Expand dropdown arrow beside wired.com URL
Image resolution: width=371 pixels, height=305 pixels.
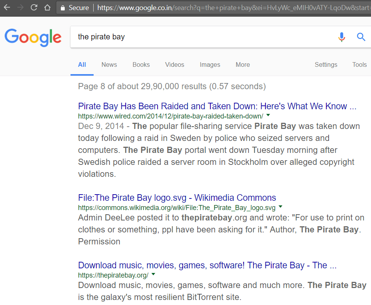268,115
